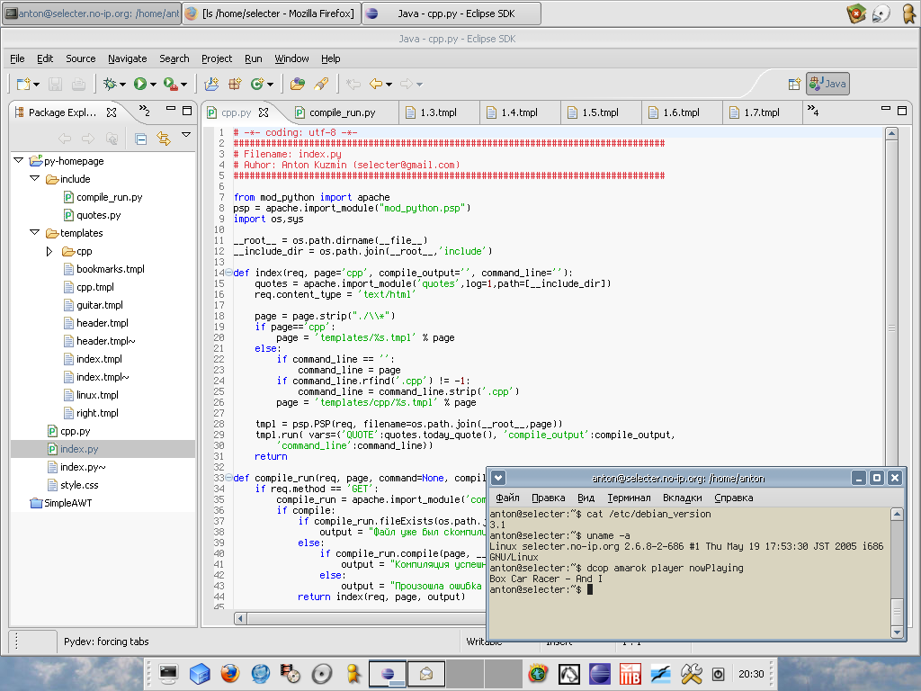Click the editor horizontal scrollbar left arrow

click(239, 618)
